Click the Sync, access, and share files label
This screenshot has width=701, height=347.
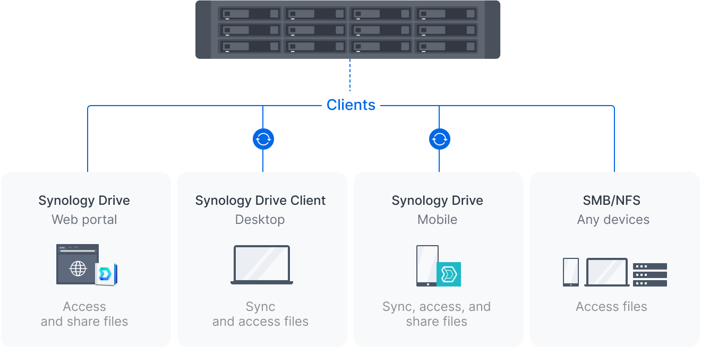[437, 314]
